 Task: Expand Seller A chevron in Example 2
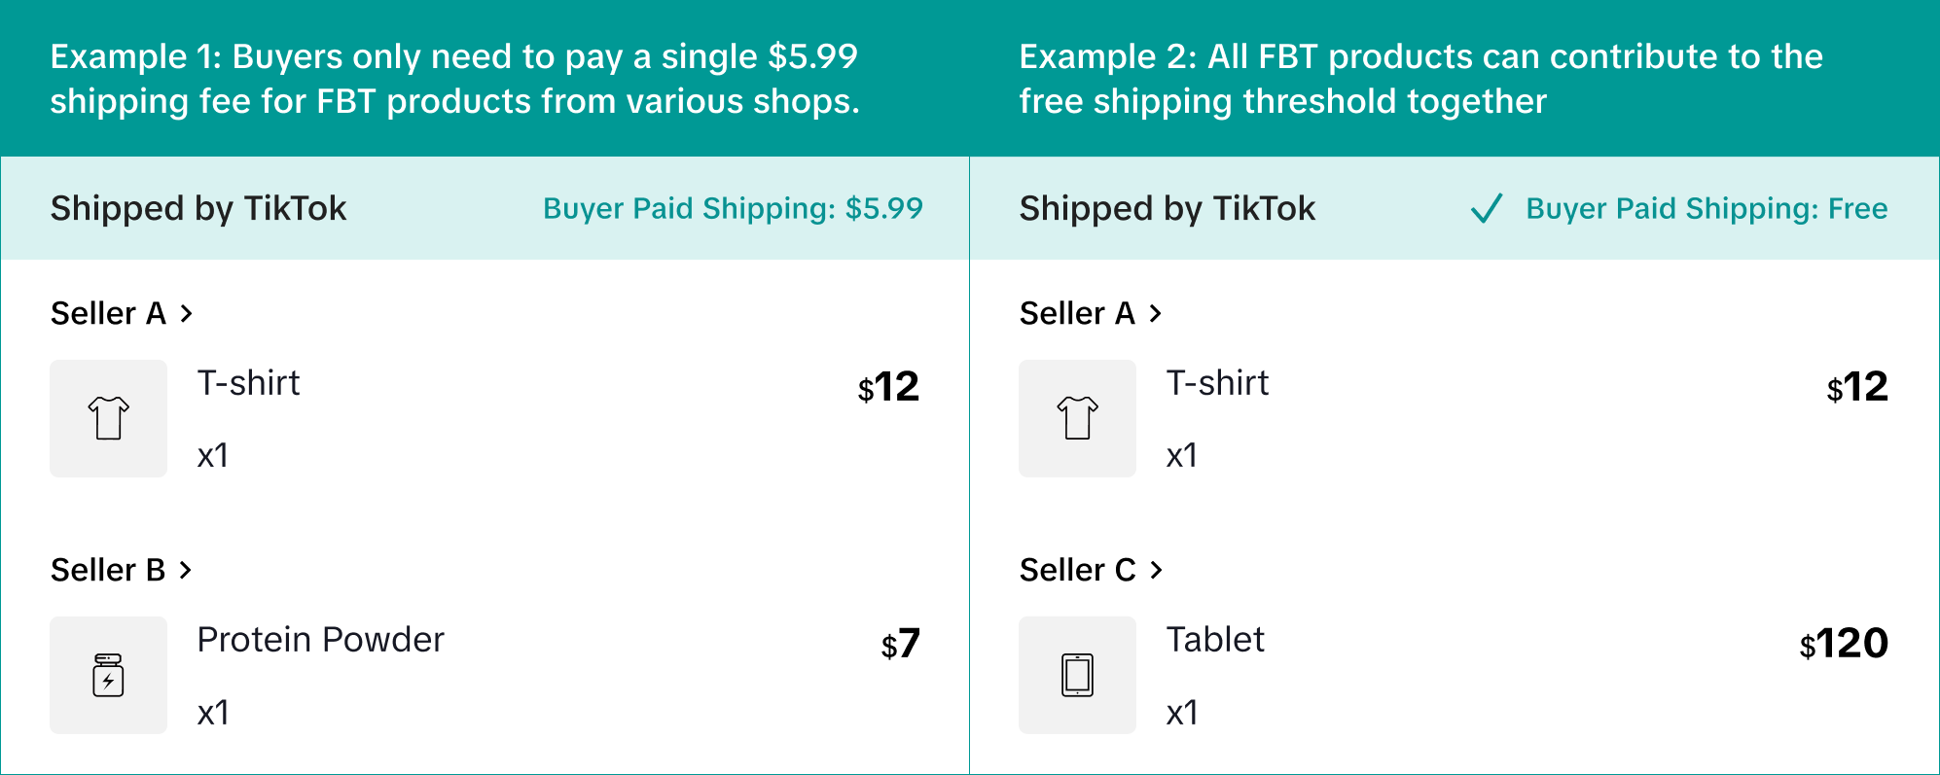[x=1156, y=313]
